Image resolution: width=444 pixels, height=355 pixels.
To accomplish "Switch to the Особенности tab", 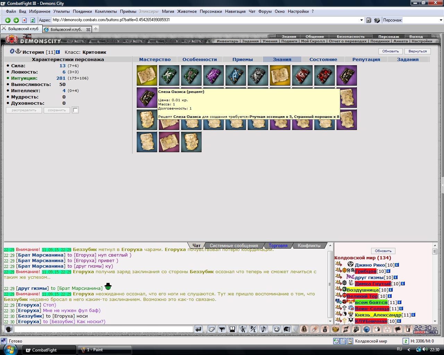I will click(x=199, y=59).
